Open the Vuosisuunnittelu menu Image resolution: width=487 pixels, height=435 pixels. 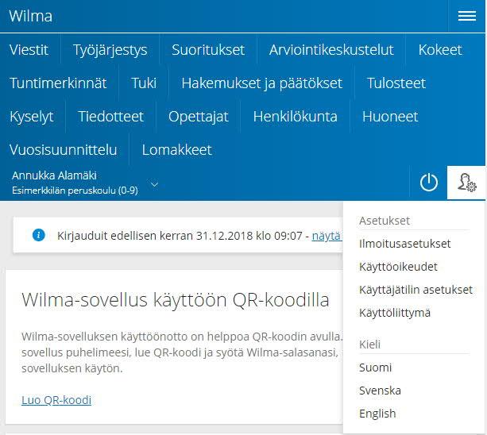point(63,150)
